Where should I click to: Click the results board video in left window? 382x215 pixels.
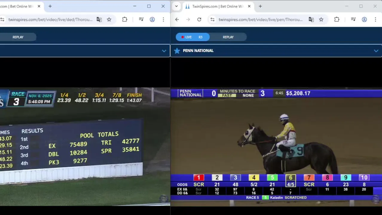point(85,147)
